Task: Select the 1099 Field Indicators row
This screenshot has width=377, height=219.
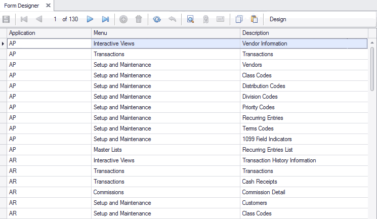Action: pos(267,139)
